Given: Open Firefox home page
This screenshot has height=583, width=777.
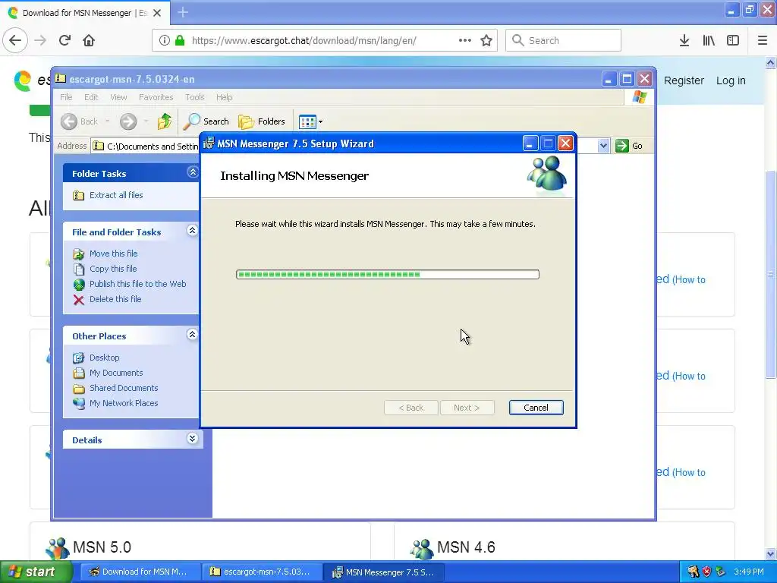Looking at the screenshot, I should (89, 40).
